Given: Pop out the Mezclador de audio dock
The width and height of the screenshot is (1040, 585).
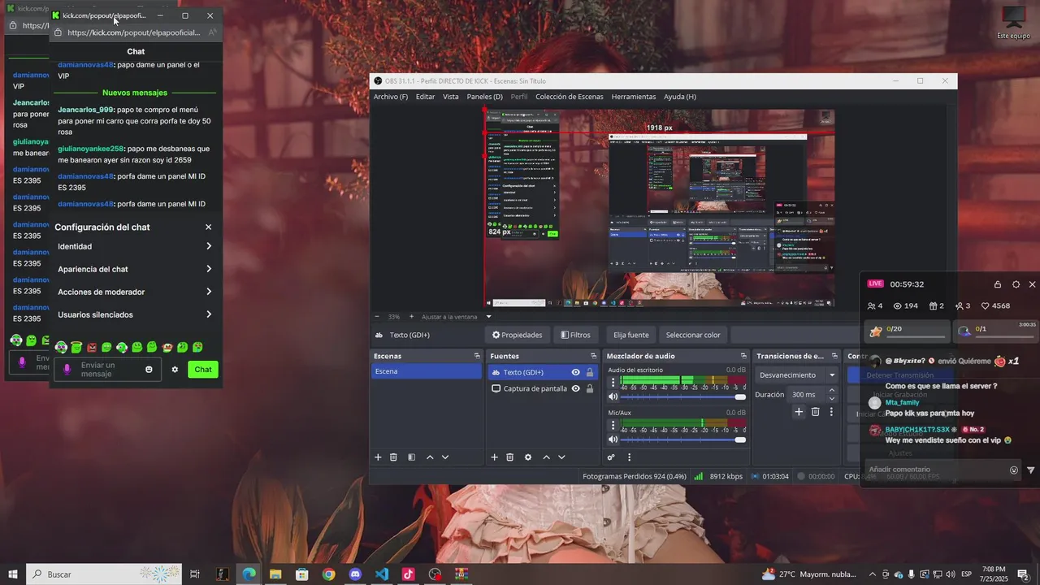Looking at the screenshot, I should click(743, 356).
